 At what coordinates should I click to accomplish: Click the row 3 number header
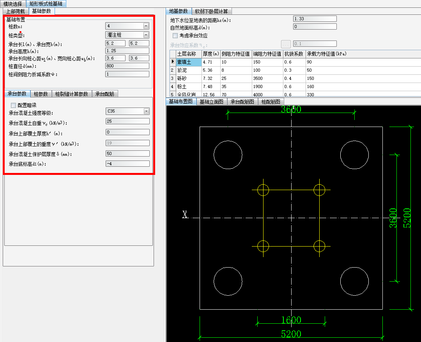click(173, 78)
